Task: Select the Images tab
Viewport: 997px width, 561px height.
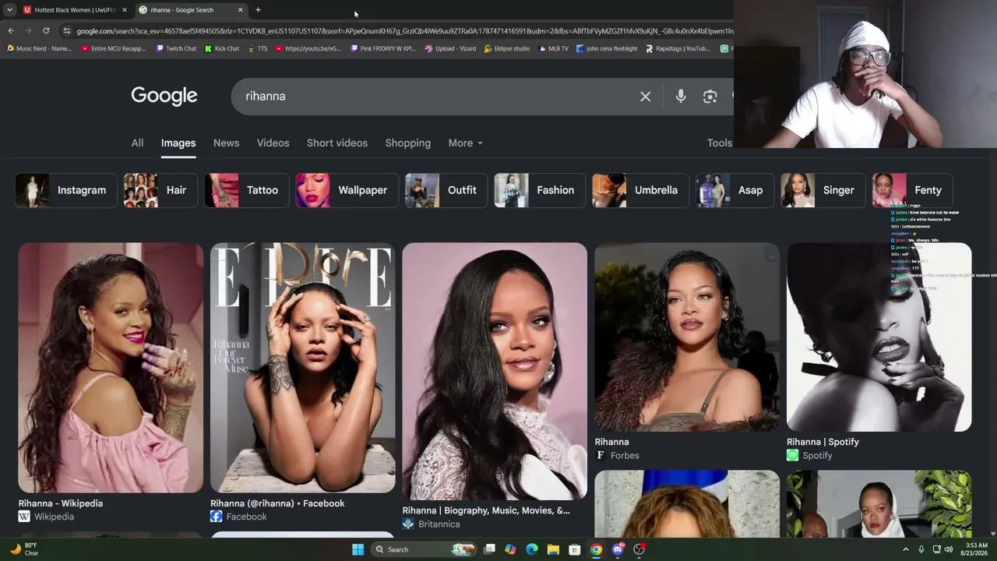Action: point(178,143)
